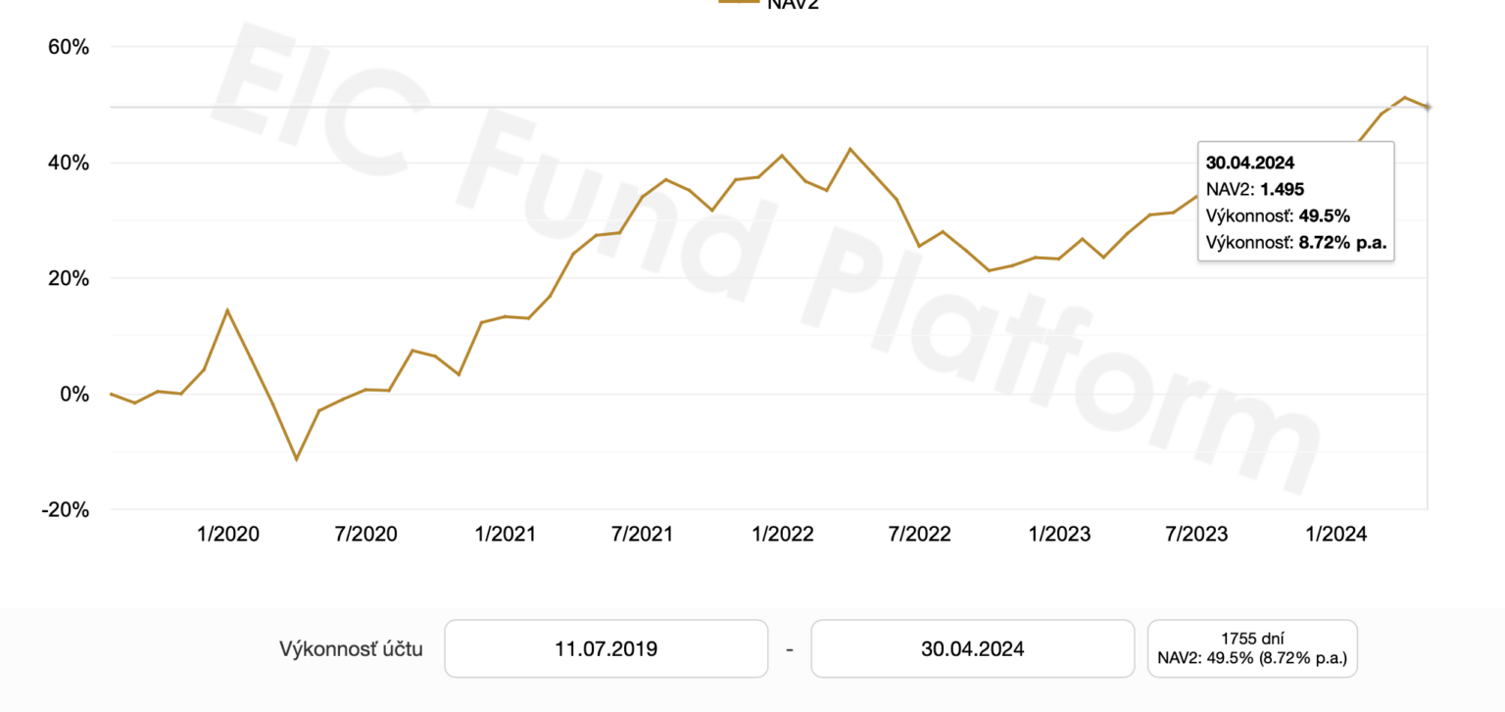Click the 1755 dní performance summary box
1505x712 pixels.
(x=1252, y=648)
